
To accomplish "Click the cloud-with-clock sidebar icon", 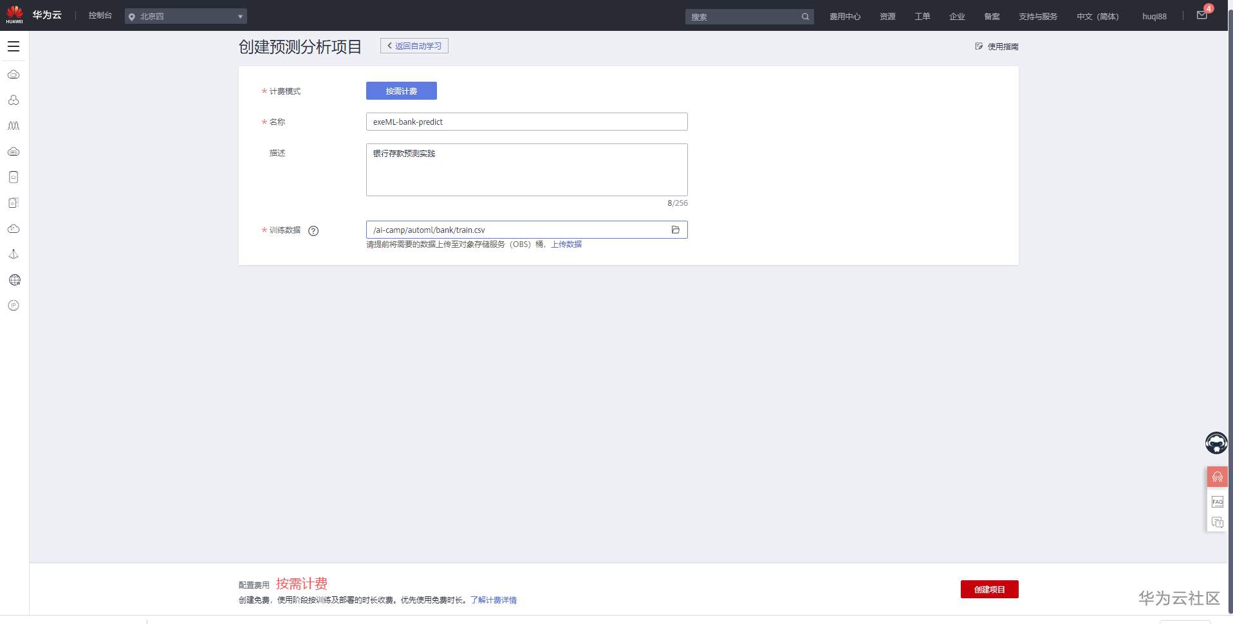I will click(14, 229).
